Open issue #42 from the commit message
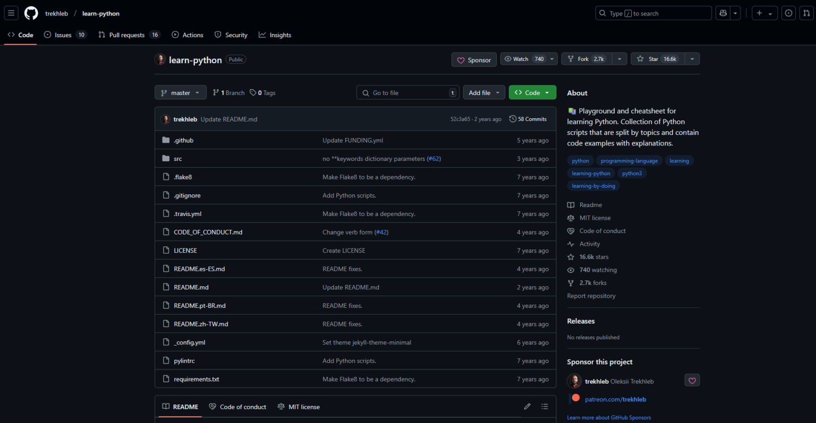 tap(381, 232)
